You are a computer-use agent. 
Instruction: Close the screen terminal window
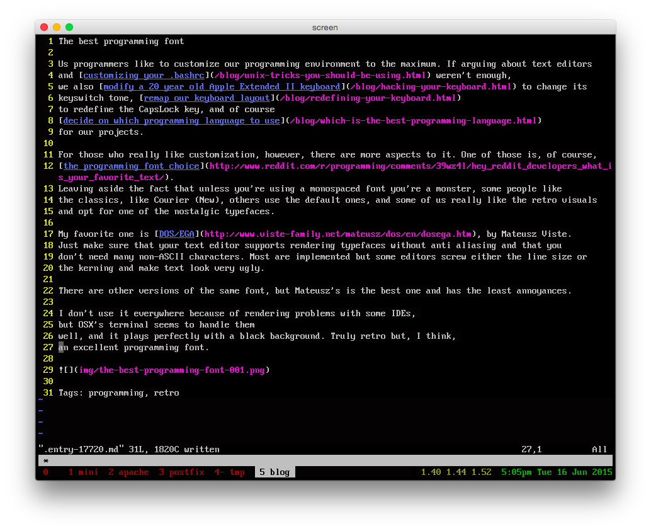click(x=44, y=27)
